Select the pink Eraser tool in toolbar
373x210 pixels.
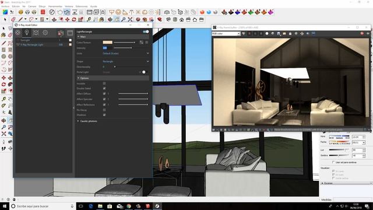pyautogui.click(x=13, y=19)
